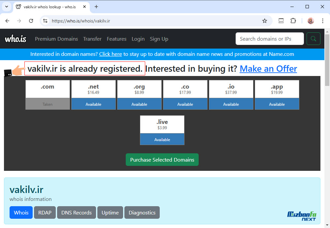This screenshot has width=330, height=228.
Task: Click the vakilv.ir whois information heading
Action: click(x=26, y=190)
